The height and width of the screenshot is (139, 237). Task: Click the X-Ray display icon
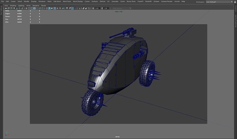83,8
